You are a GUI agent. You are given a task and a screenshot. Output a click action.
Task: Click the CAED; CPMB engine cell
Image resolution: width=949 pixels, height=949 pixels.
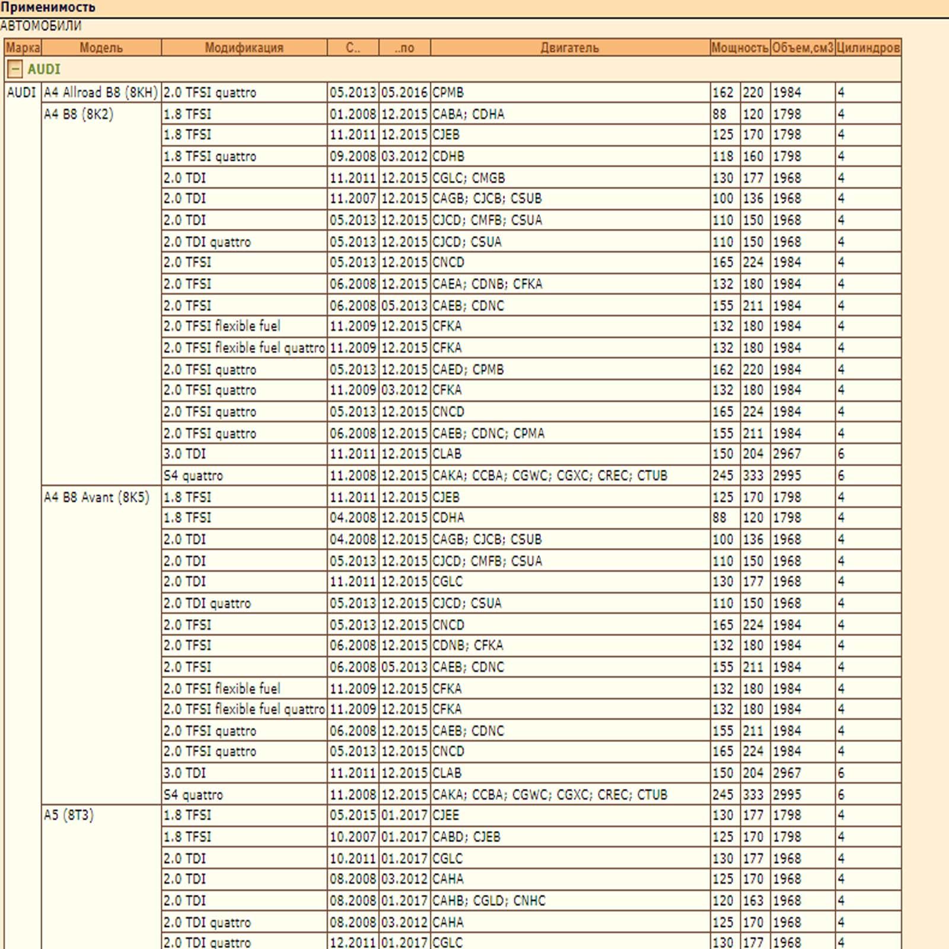[x=468, y=370]
